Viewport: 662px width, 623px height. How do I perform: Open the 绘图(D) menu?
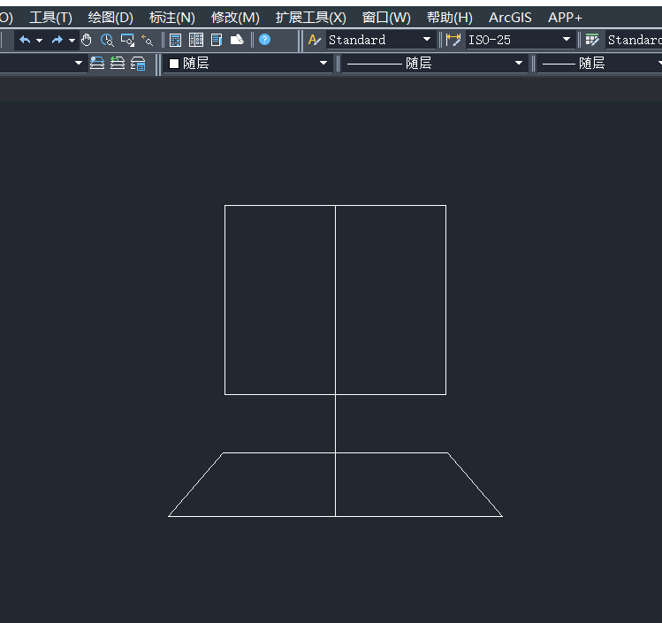[110, 18]
